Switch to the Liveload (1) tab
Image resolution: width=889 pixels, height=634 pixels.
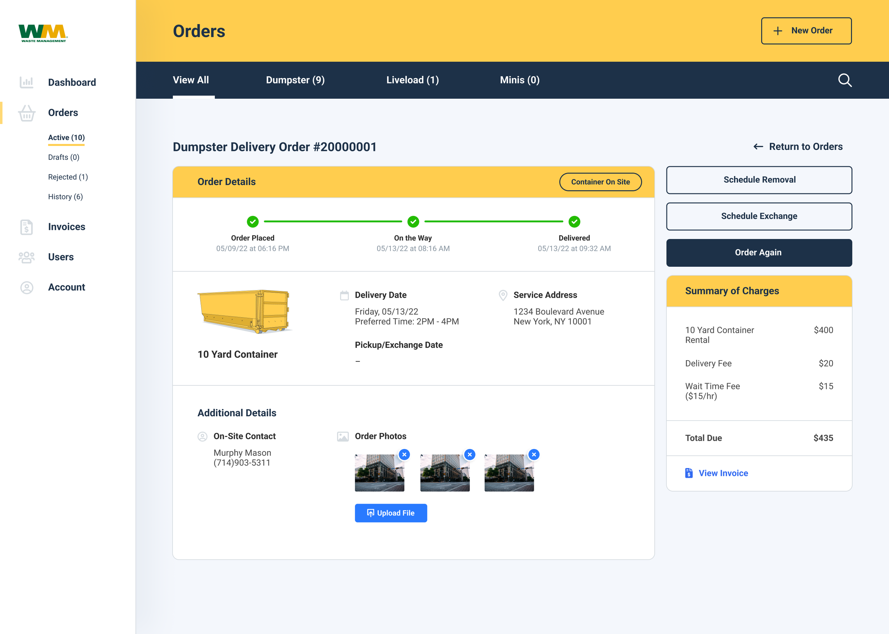(x=412, y=80)
